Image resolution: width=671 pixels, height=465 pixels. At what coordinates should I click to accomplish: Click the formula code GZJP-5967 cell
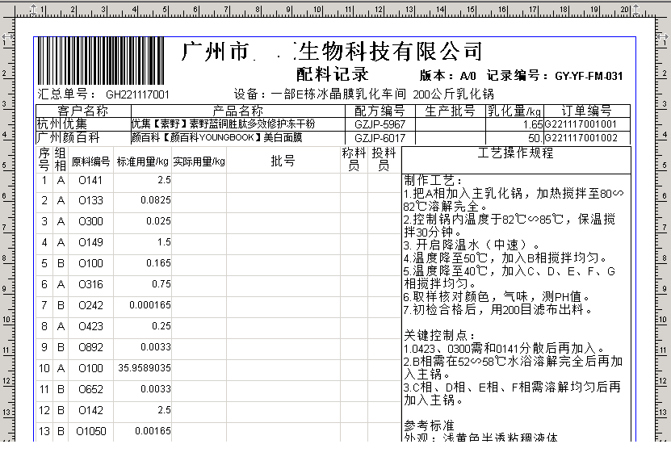(x=380, y=124)
